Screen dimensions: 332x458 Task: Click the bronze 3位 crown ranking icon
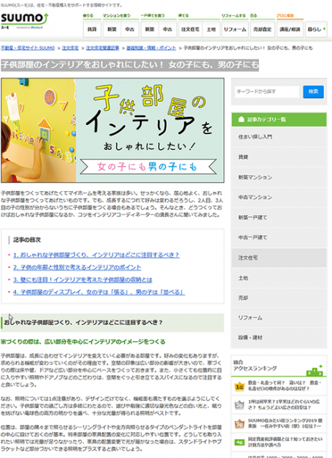pyautogui.click(x=240, y=424)
